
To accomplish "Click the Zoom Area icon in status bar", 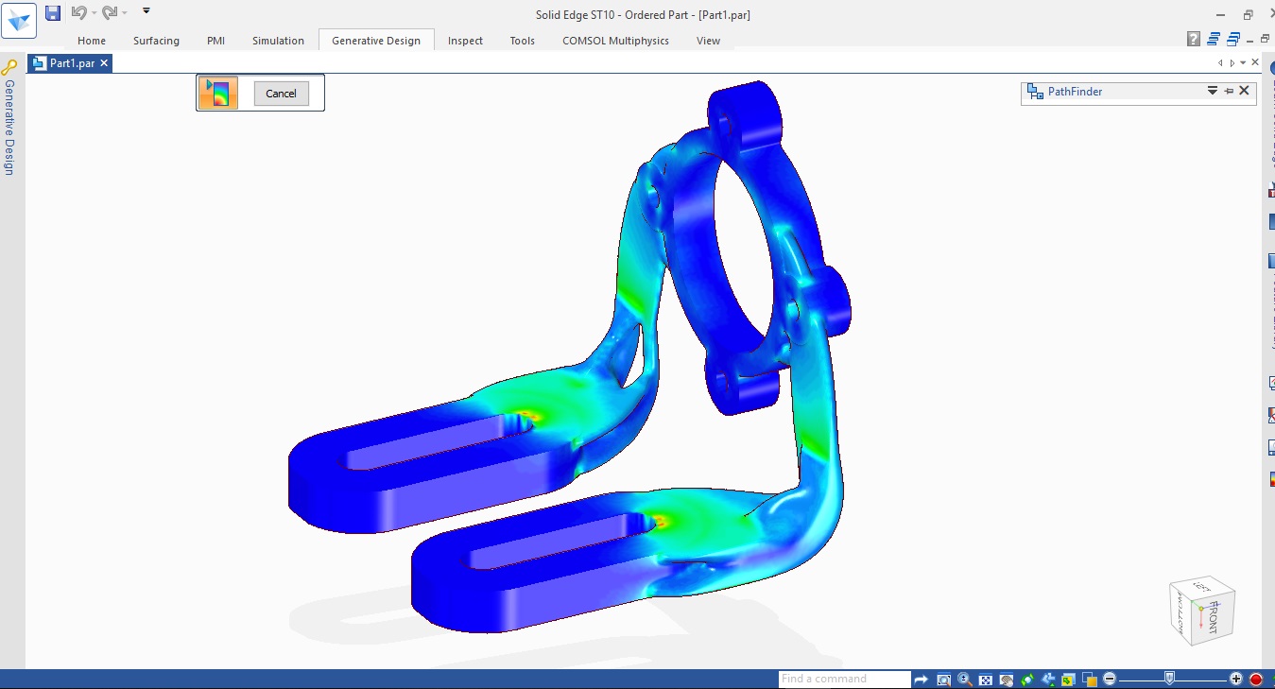I will pyautogui.click(x=944, y=680).
